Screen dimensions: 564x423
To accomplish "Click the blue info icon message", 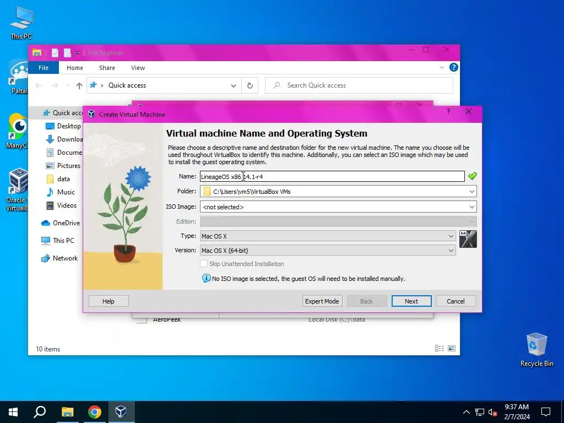I will coord(206,278).
